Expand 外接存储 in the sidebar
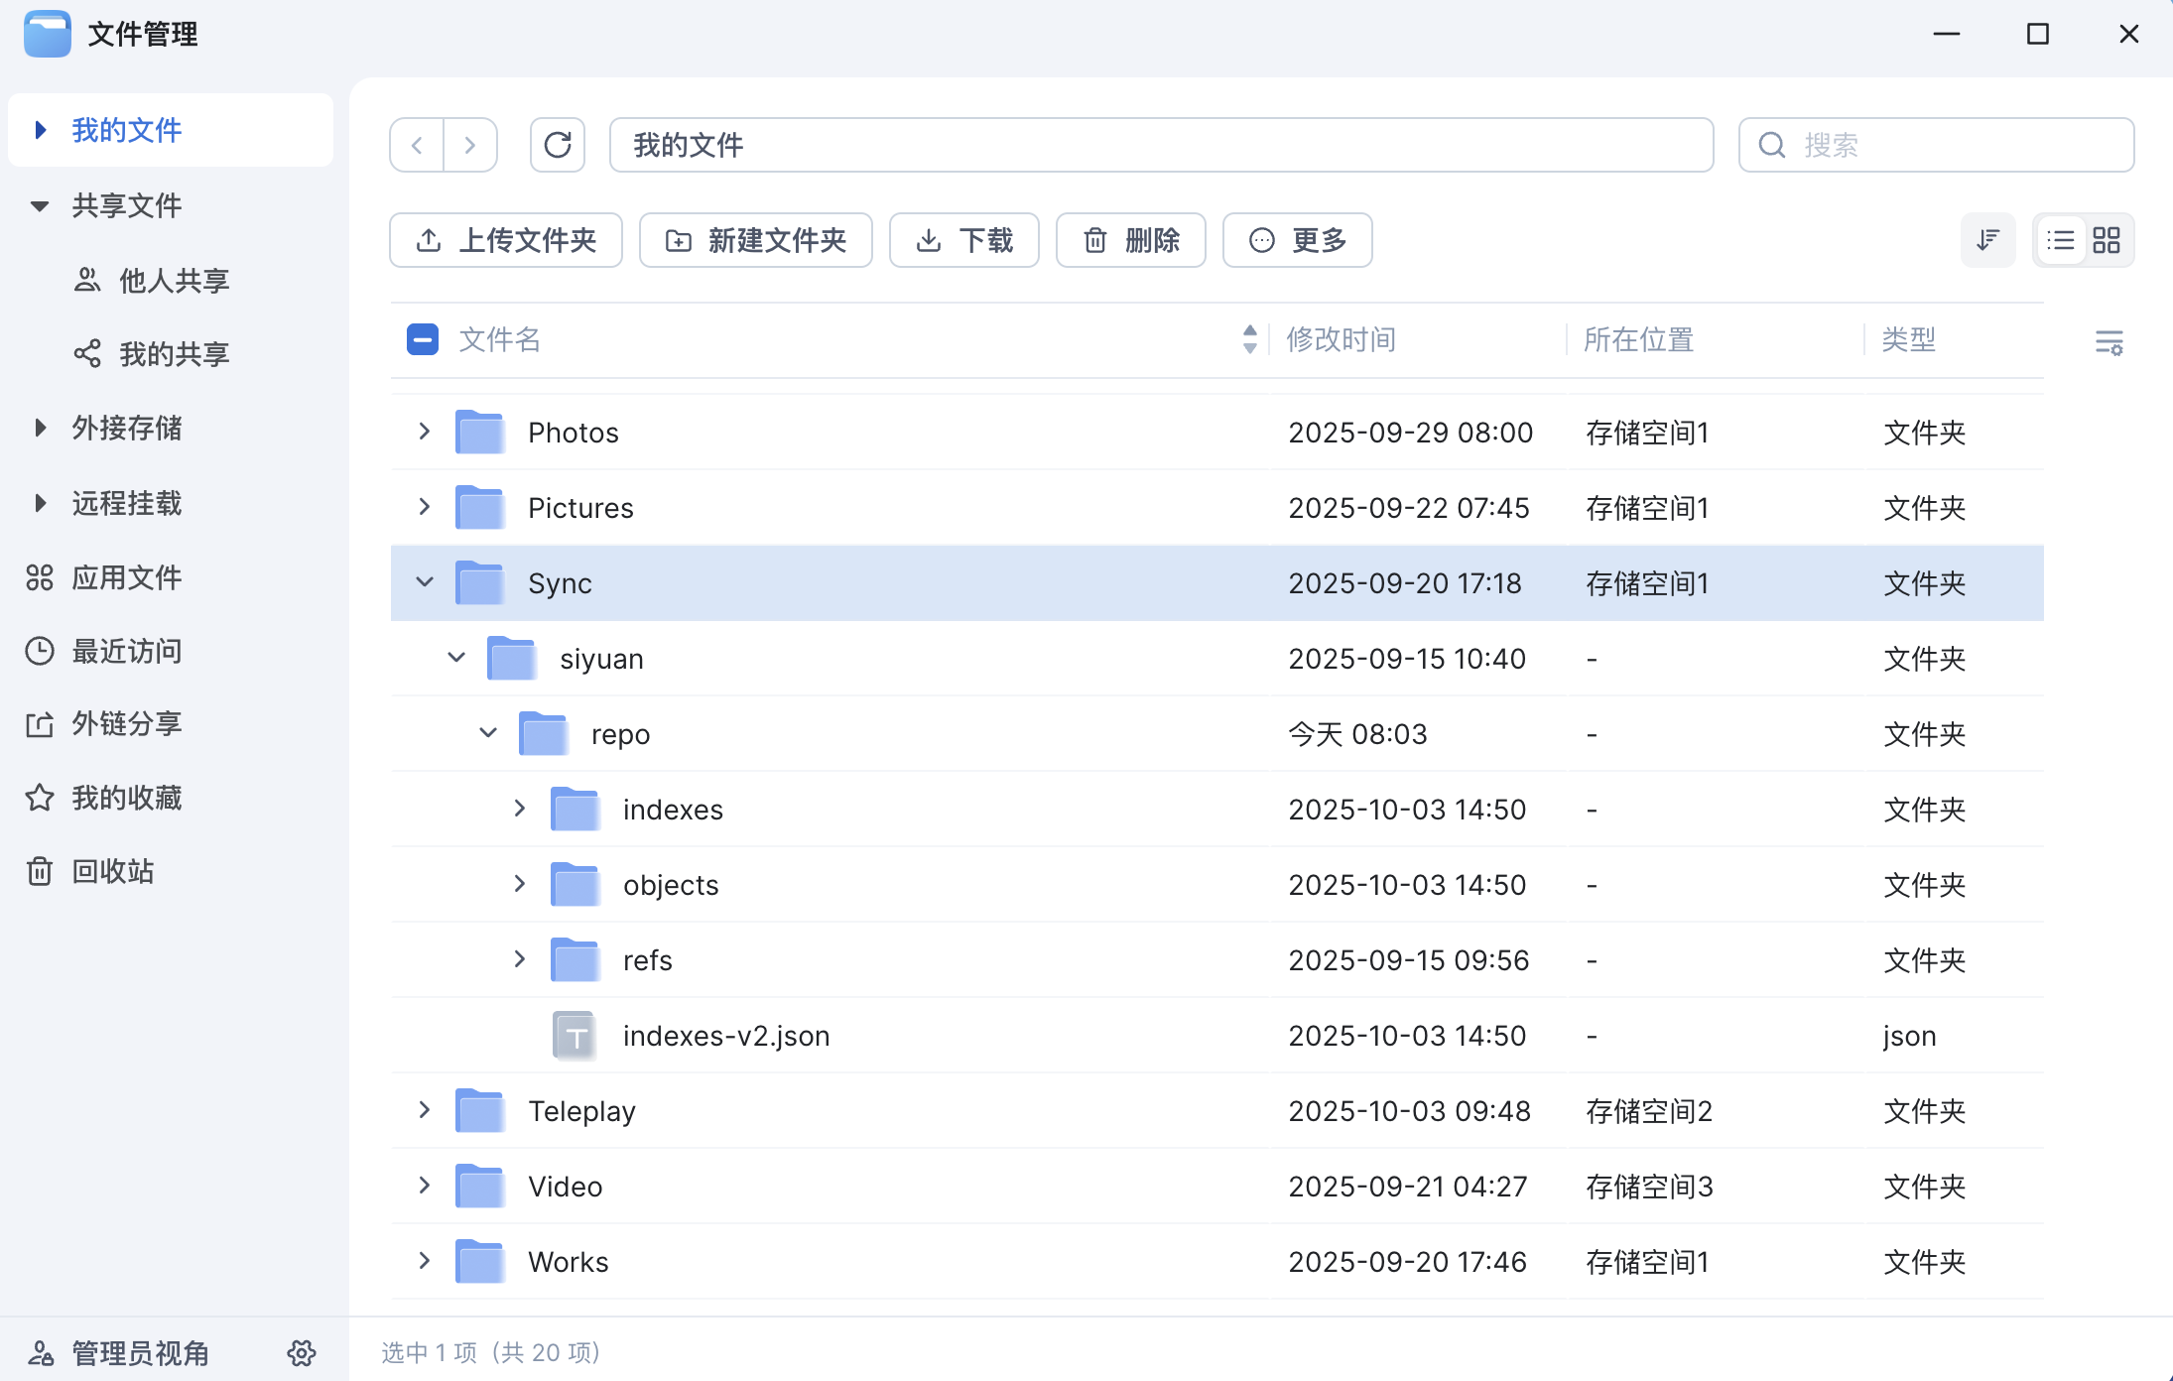The image size is (2173, 1381). tap(40, 428)
